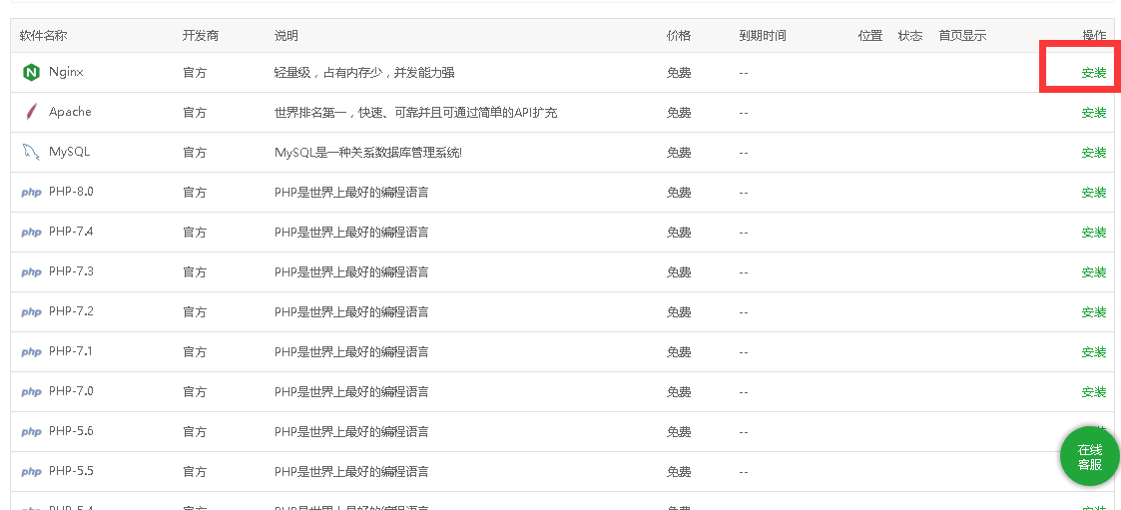The width and height of the screenshot is (1121, 510).
Task: Click 免费 price in the Nginx row
Action: [679, 72]
